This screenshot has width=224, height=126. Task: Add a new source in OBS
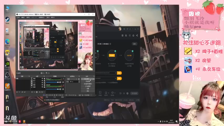pos(32,92)
